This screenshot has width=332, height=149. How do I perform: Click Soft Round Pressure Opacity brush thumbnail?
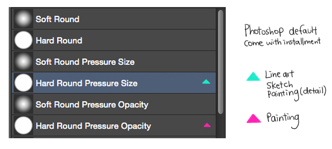(x=24, y=104)
